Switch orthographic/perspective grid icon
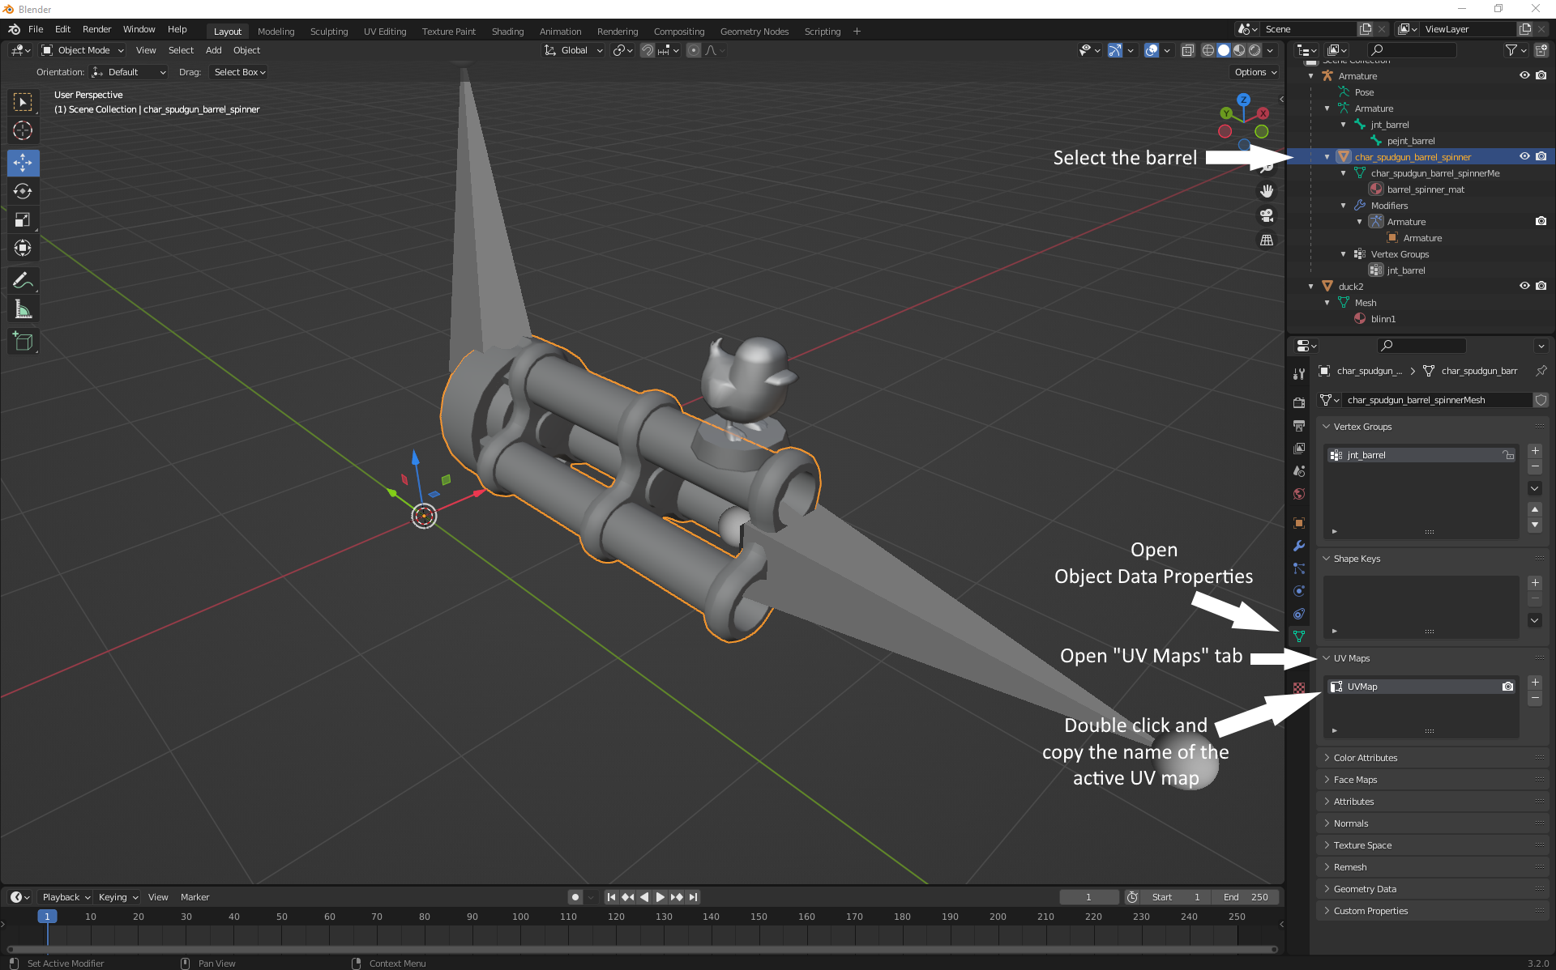 (1267, 240)
